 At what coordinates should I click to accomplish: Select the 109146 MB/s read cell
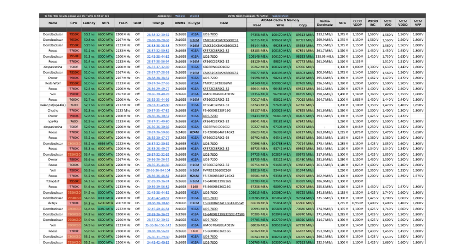tap(257, 56)
